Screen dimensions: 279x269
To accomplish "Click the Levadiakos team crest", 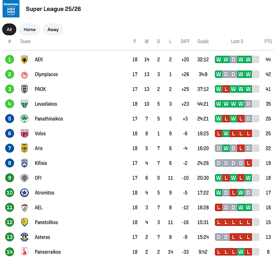I will (x=24, y=104).
